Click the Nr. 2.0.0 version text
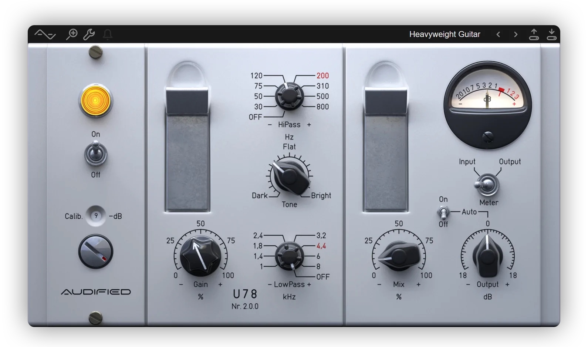This screenshot has height=347, width=588. (245, 306)
